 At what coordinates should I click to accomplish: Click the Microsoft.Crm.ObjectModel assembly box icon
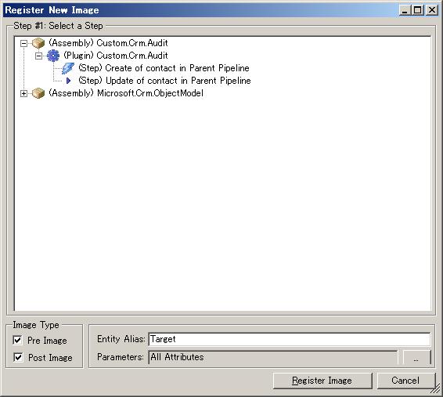point(38,93)
